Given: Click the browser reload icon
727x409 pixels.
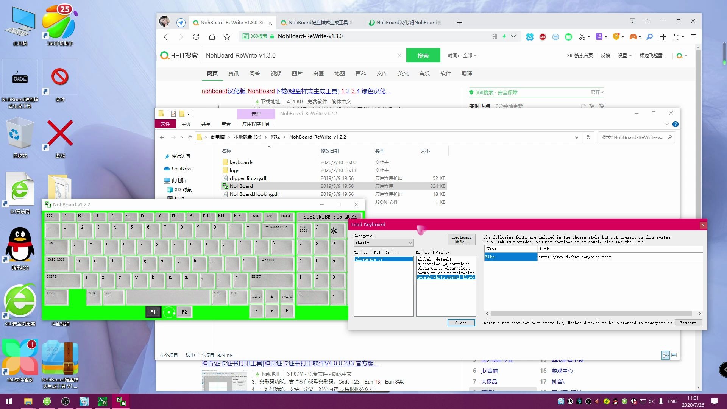Looking at the screenshot, I should pos(196,37).
